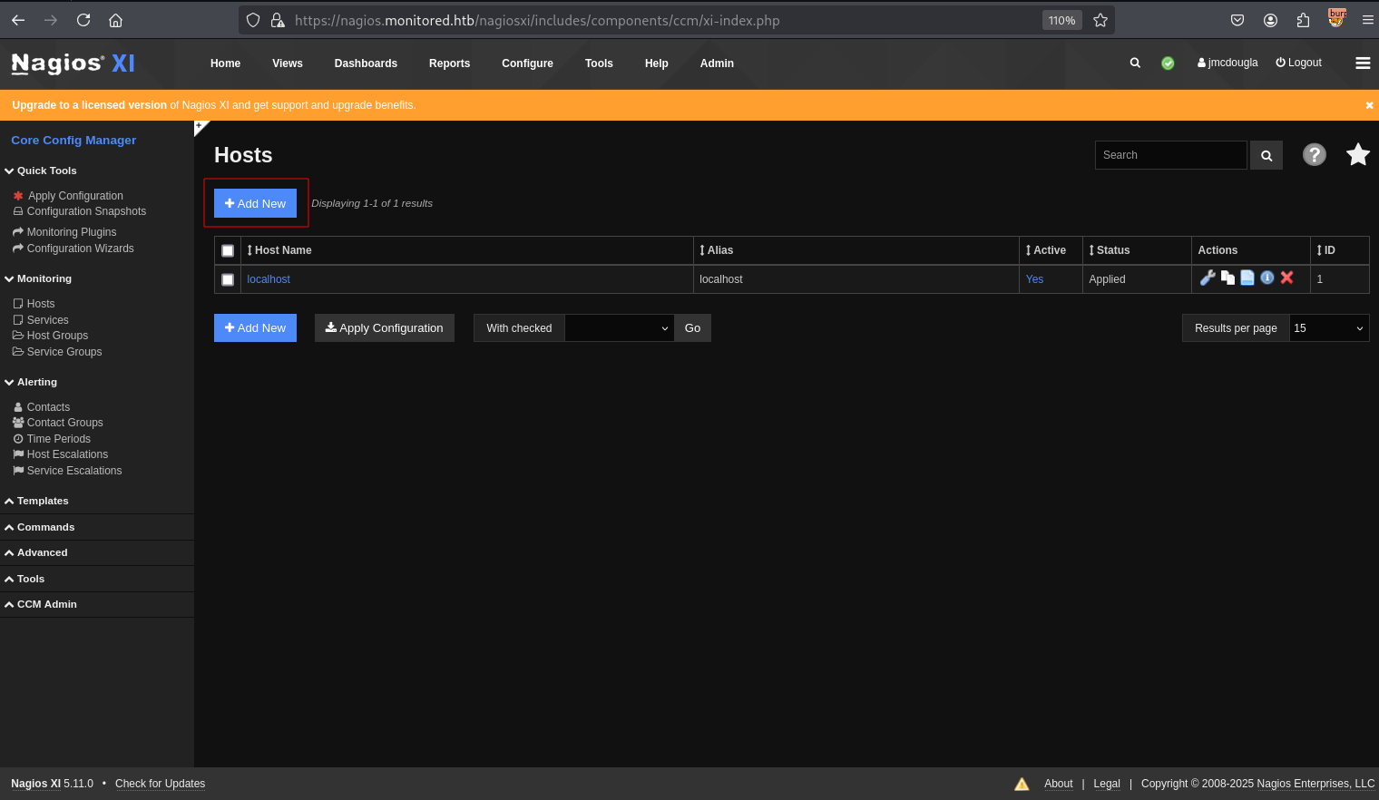1379x800 pixels.
Task: Open the jmcdougla user profile link
Action: coord(1227,63)
